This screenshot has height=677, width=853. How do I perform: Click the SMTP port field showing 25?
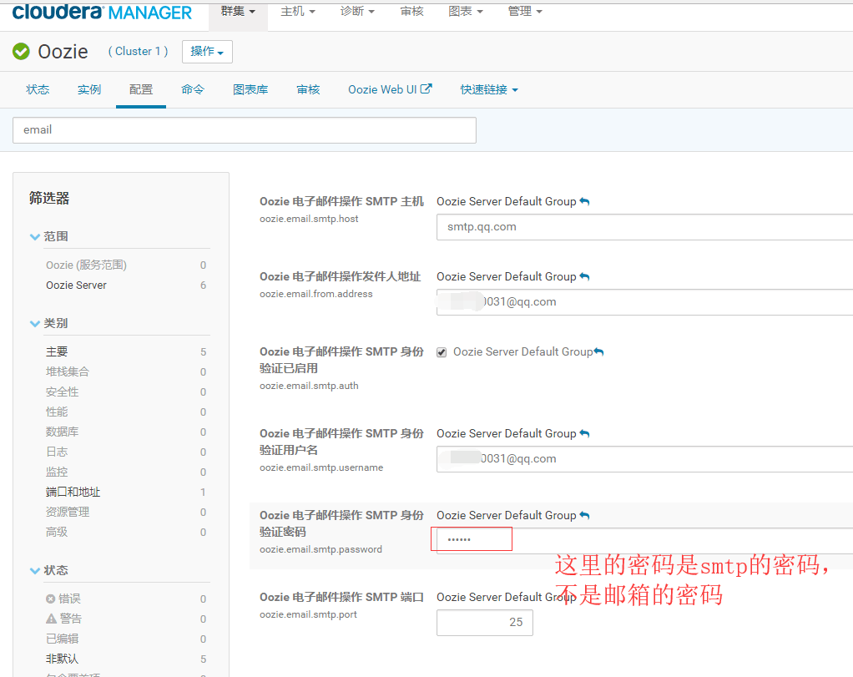[485, 623]
